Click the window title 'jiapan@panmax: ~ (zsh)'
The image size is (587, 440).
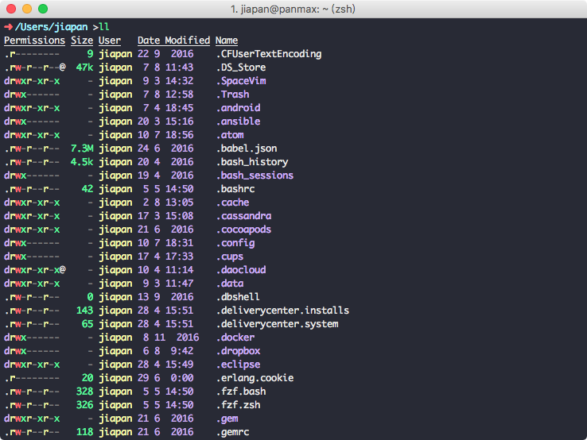(293, 9)
